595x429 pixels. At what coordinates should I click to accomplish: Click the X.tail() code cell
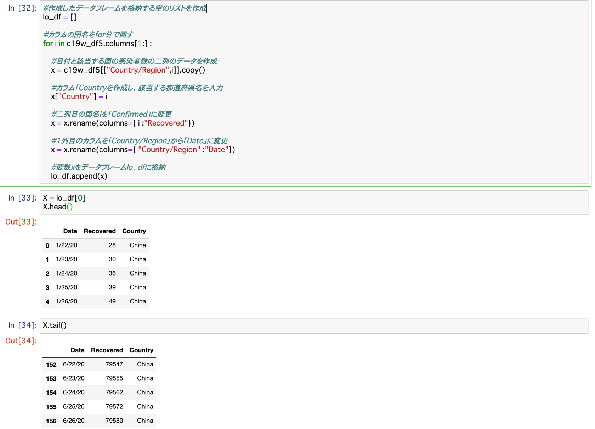(314, 325)
